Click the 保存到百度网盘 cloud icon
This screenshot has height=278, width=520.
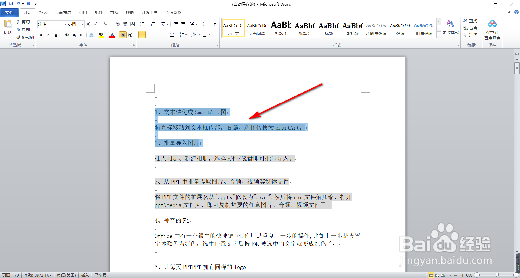point(492,24)
